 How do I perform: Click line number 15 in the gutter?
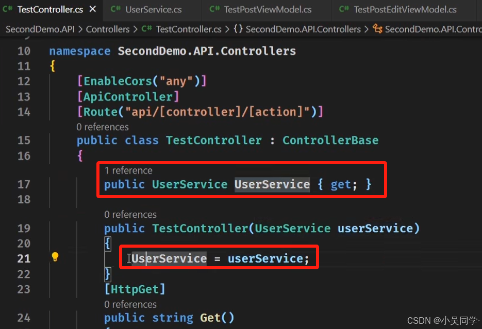point(24,140)
